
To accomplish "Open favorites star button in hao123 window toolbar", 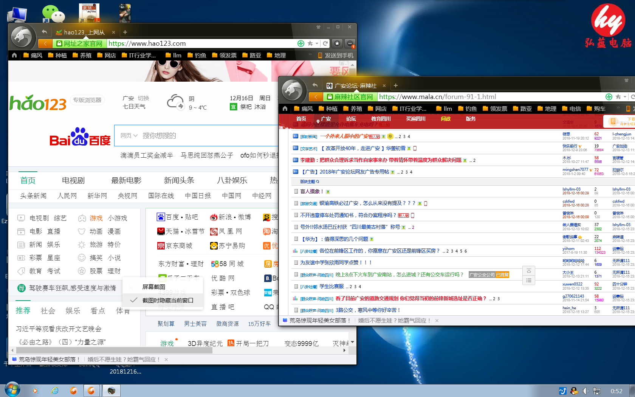I will [x=337, y=43].
